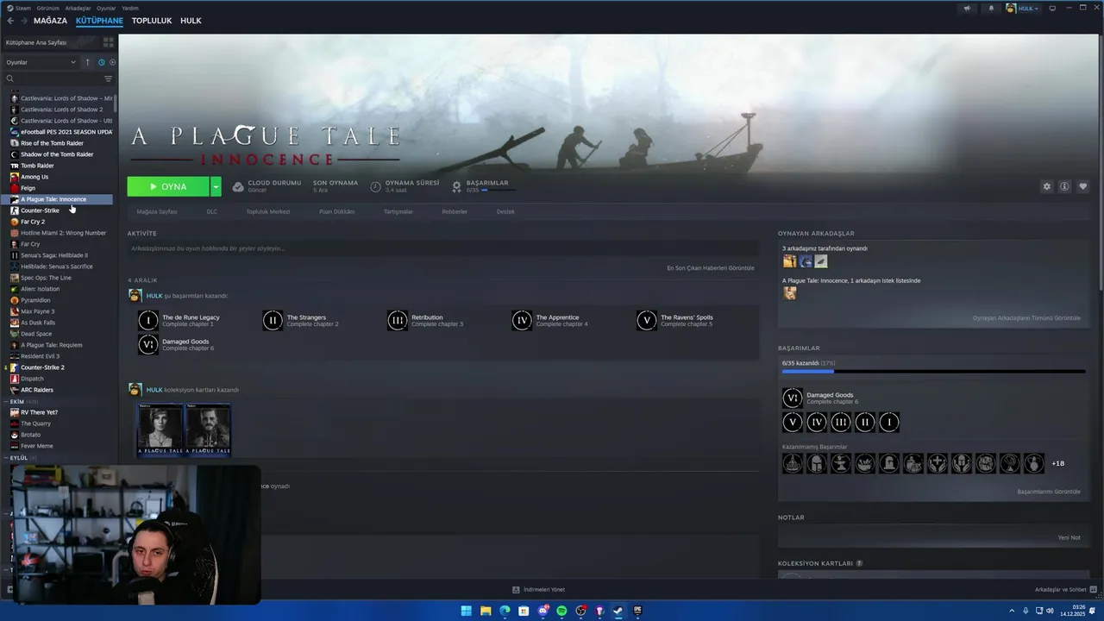The height and width of the screenshot is (621, 1104).
Task: Click second A Plague Tale trading card
Action: 209,429
